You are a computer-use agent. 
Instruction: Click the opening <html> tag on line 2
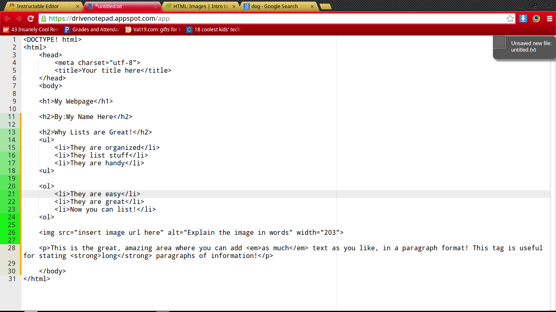[x=35, y=48]
